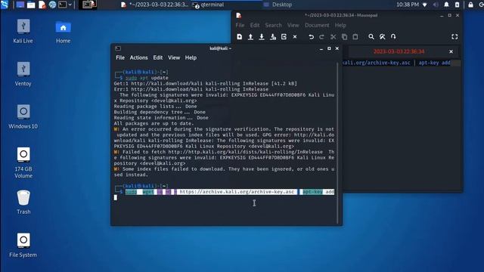
Task: Open the Home folder desktop icon
Action: click(63, 32)
